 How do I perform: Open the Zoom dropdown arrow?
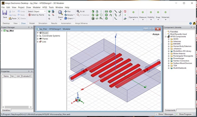tap(60, 20)
